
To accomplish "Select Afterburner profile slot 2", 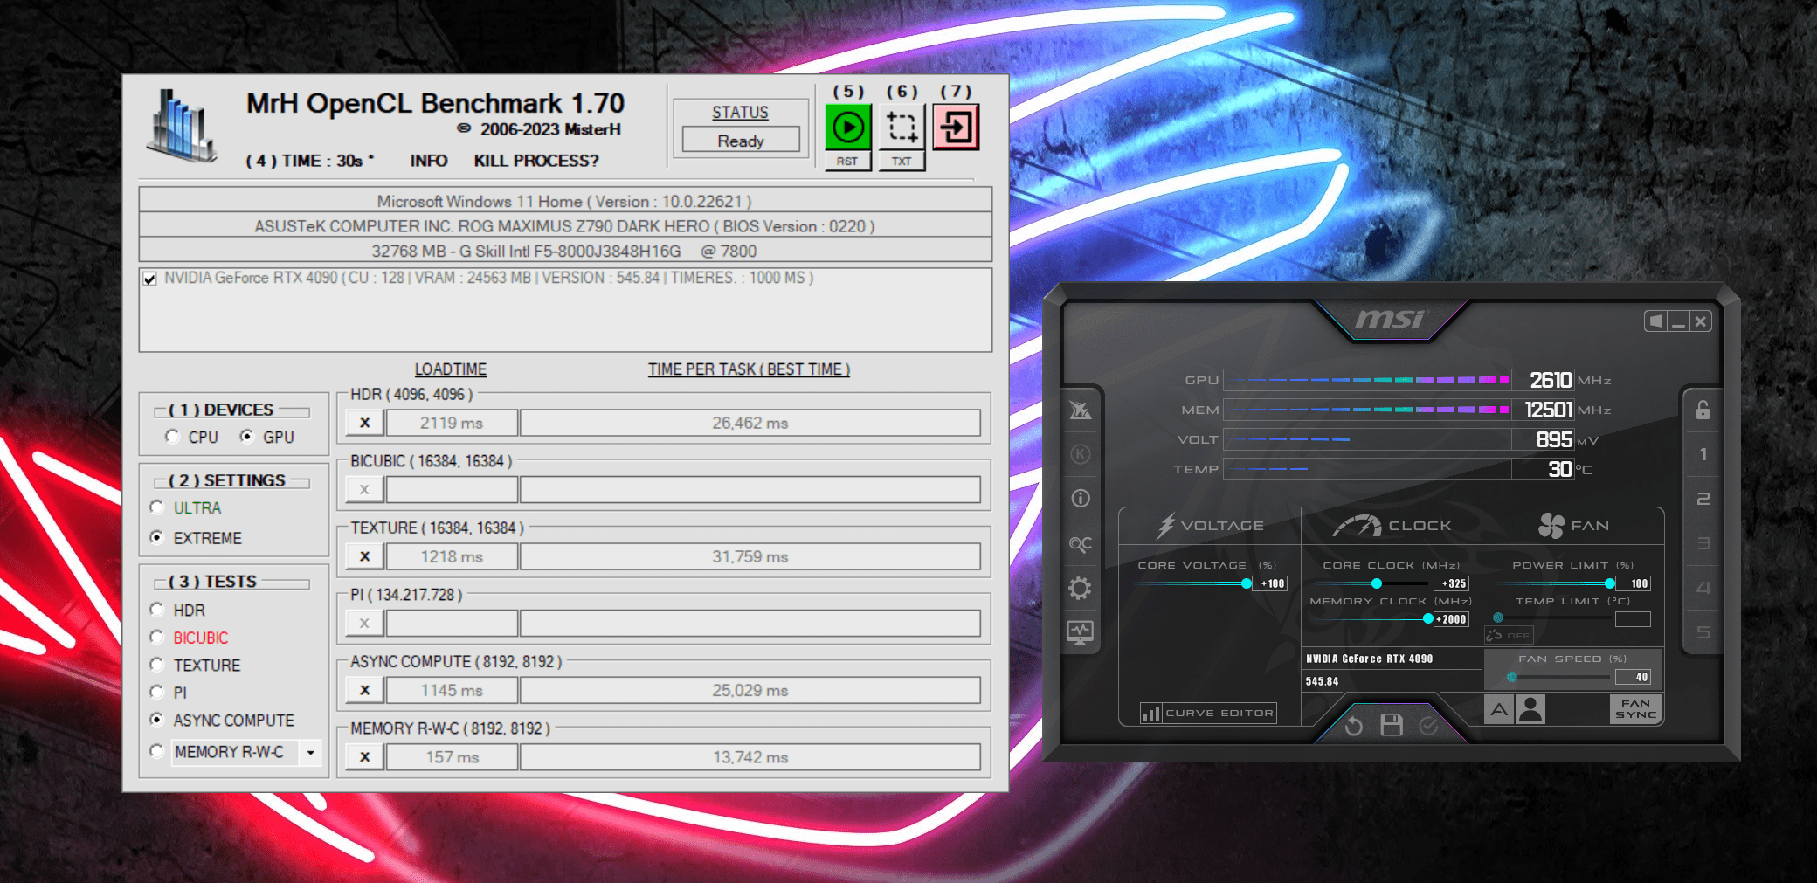I will click(x=1703, y=499).
